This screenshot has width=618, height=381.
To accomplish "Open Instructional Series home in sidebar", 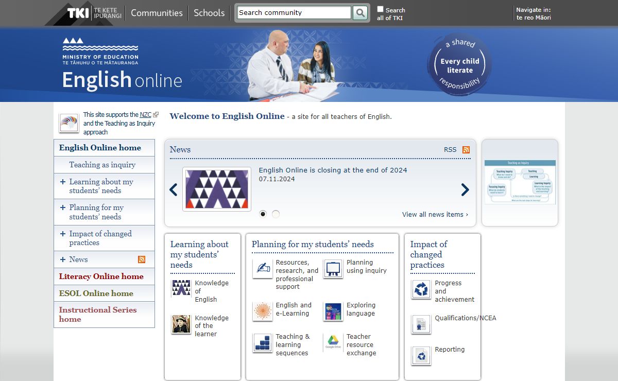I will 104,315.
